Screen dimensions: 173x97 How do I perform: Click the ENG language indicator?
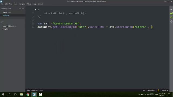(x=156, y=95)
